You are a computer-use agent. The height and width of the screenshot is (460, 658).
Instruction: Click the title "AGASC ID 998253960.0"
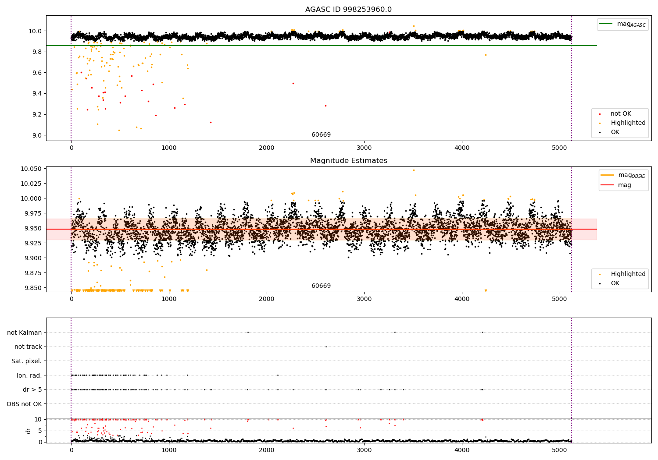click(x=348, y=10)
